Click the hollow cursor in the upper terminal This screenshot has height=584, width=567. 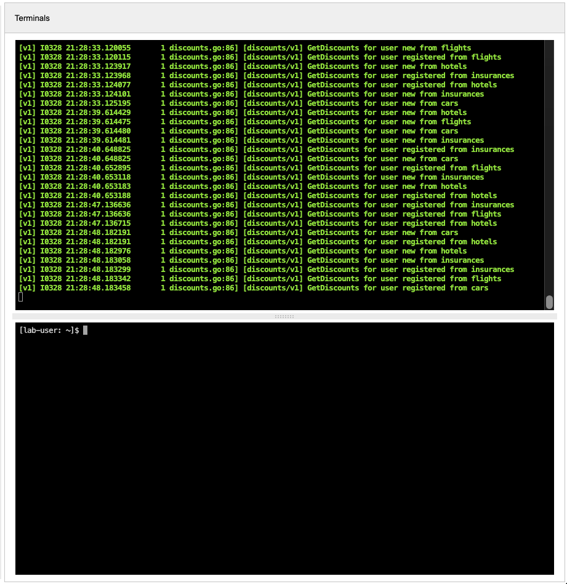pyautogui.click(x=21, y=297)
